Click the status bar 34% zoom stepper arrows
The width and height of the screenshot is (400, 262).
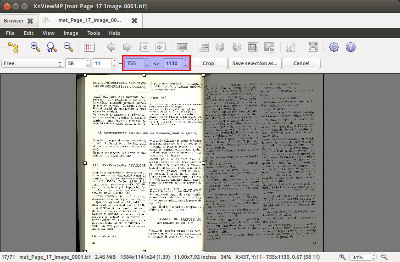(x=373, y=257)
